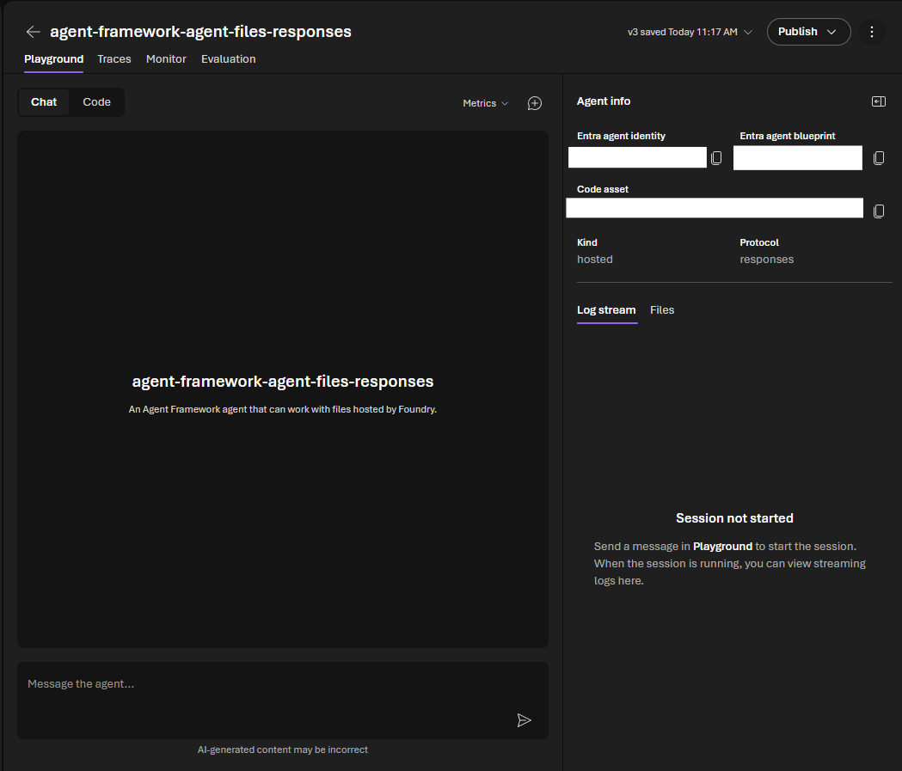This screenshot has width=902, height=771.
Task: Open the Publish dropdown button
Action: [808, 32]
